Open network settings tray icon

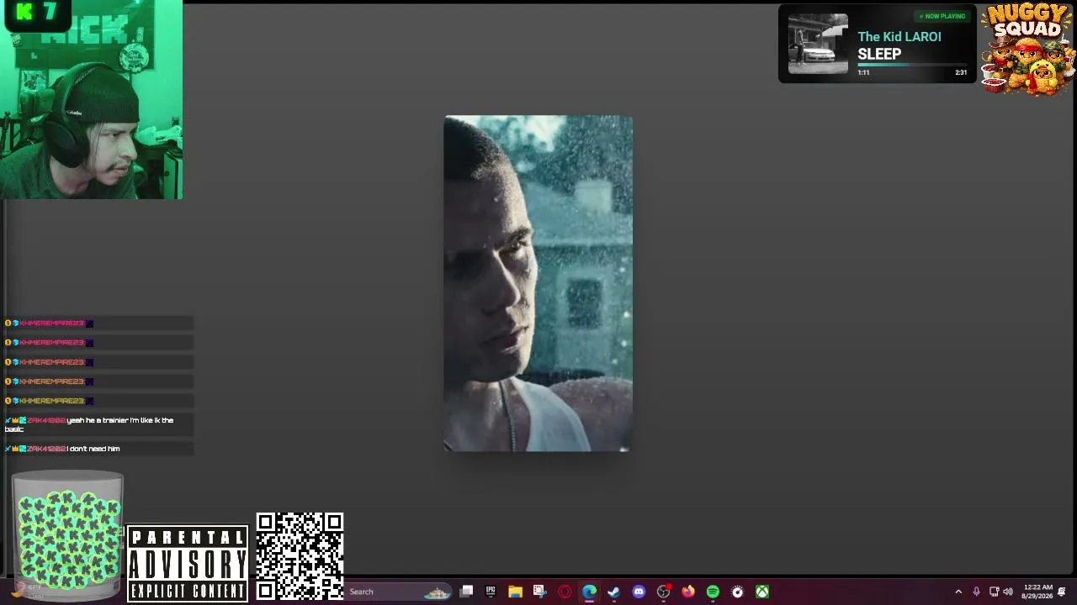pos(994,592)
